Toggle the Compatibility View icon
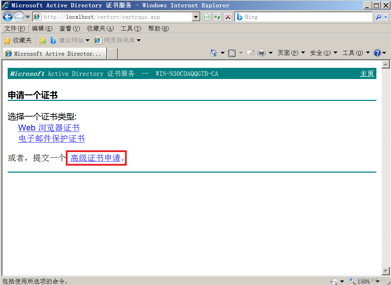The height and width of the screenshot is (285, 391). click(207, 17)
